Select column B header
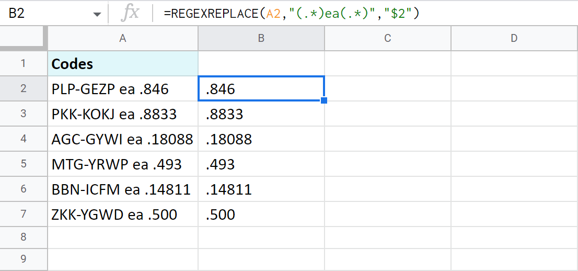 261,38
